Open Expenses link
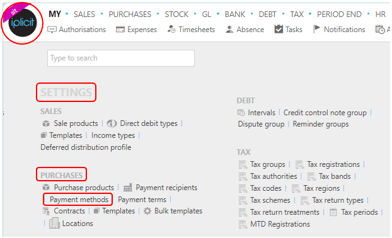392x238 pixels. (142, 30)
